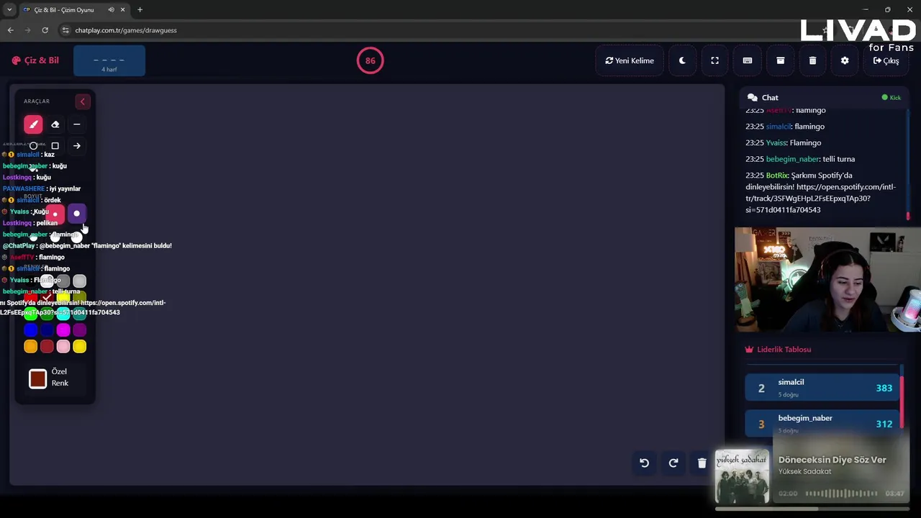Go back in the browser

[10, 30]
